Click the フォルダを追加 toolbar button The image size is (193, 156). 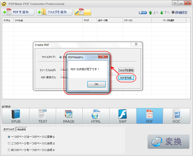(54, 12)
